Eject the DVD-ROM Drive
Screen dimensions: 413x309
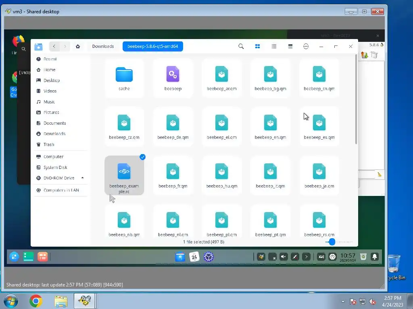click(82, 178)
